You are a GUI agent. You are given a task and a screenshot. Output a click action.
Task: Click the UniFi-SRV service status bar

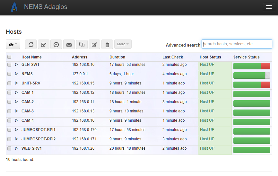pyautogui.click(x=252, y=85)
